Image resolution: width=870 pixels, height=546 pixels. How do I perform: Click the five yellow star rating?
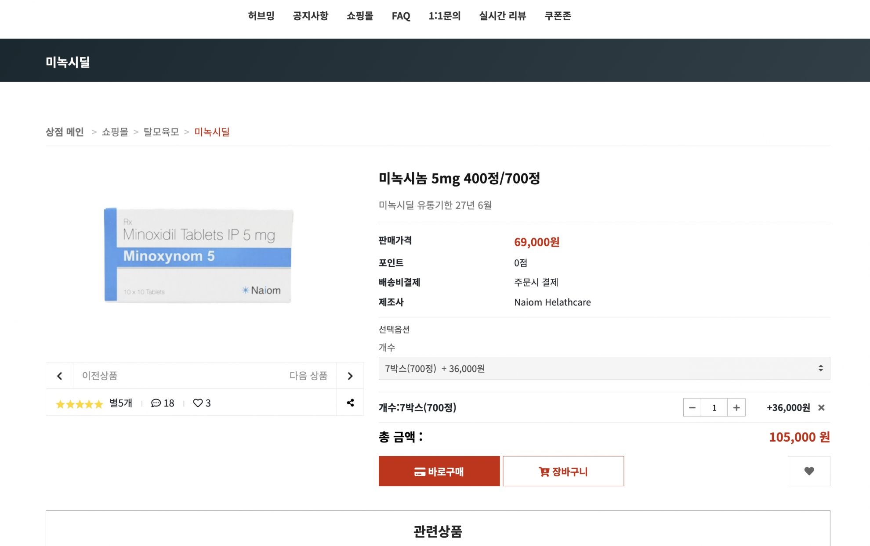point(79,404)
